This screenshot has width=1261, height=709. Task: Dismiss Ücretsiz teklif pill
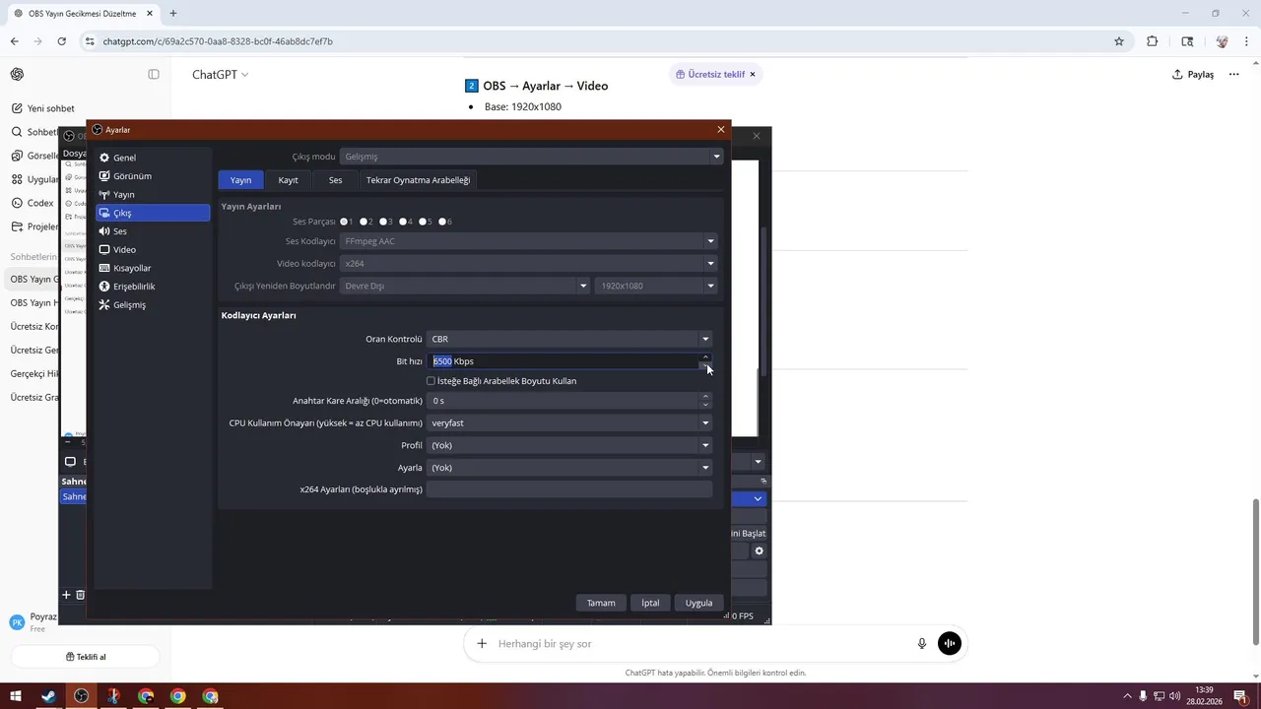pos(753,75)
